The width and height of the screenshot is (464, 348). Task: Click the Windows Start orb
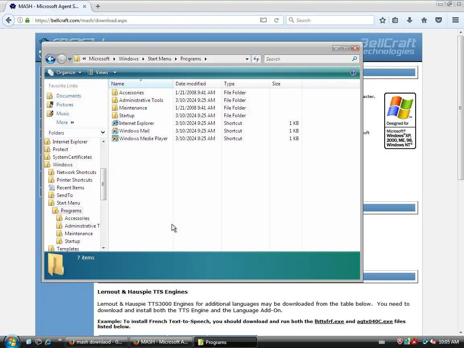[12, 342]
